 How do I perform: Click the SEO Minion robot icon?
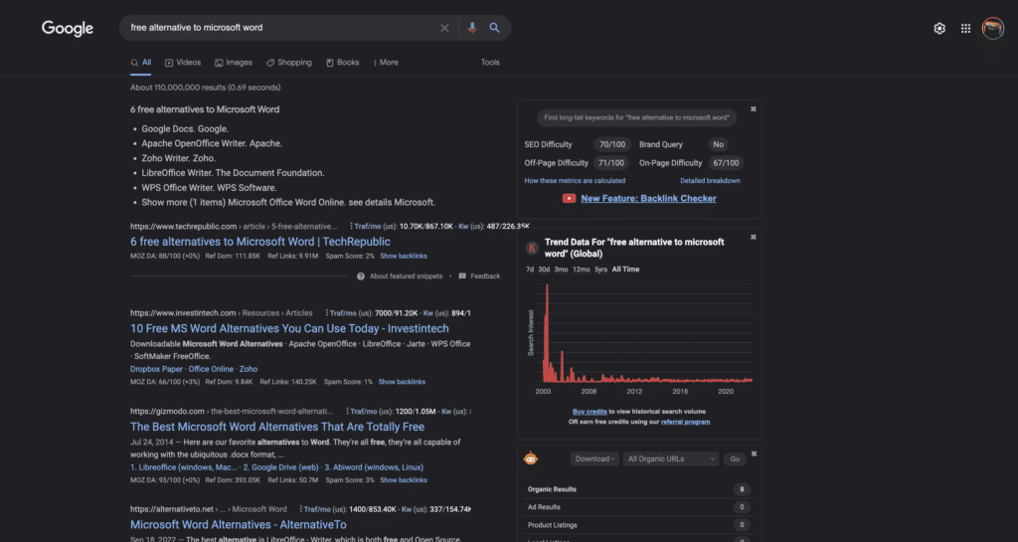tap(531, 458)
